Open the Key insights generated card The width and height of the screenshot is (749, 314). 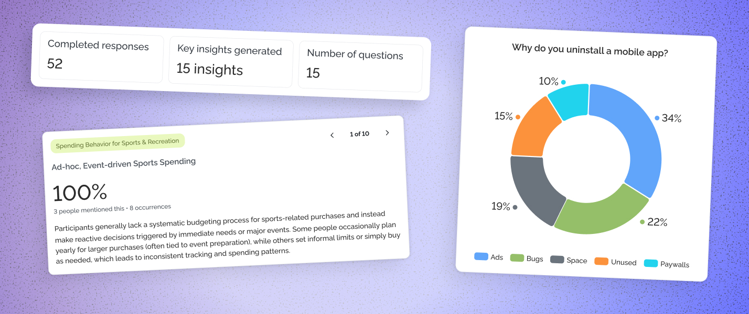230,62
